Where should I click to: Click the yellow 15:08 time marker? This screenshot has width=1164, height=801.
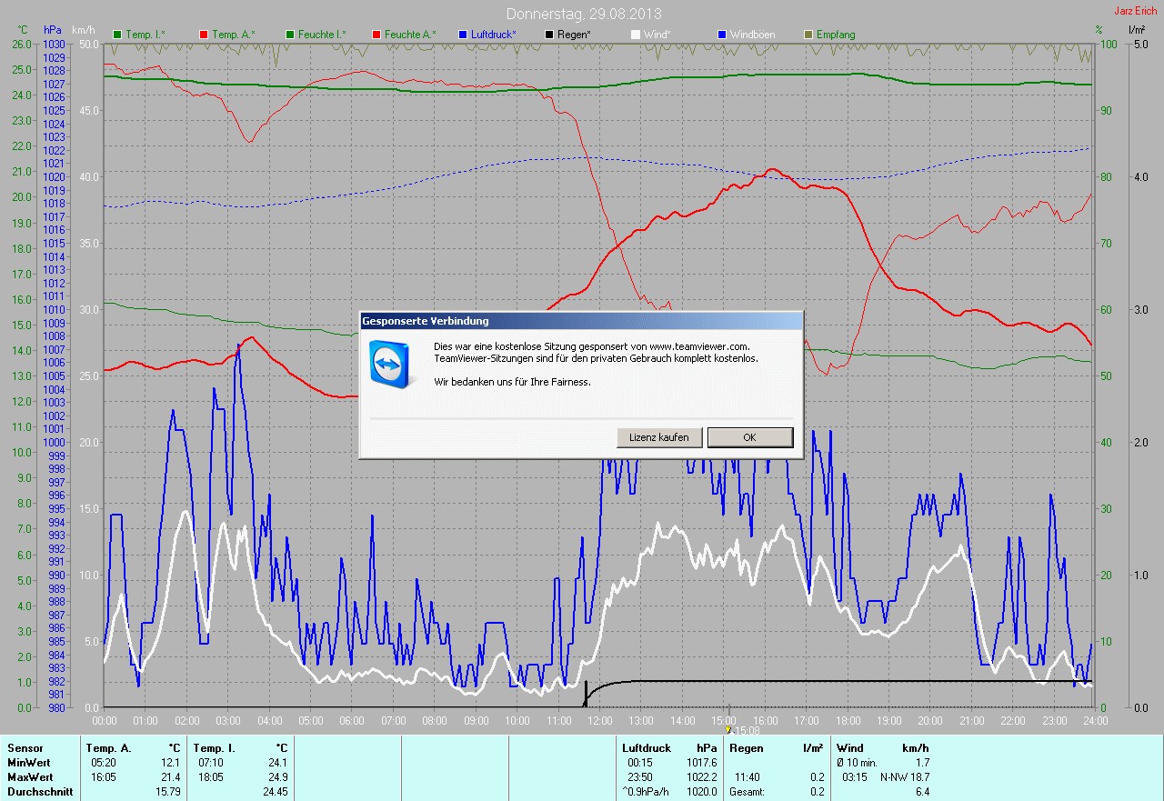click(728, 729)
